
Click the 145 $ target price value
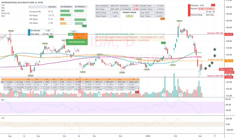pos(129,16)
